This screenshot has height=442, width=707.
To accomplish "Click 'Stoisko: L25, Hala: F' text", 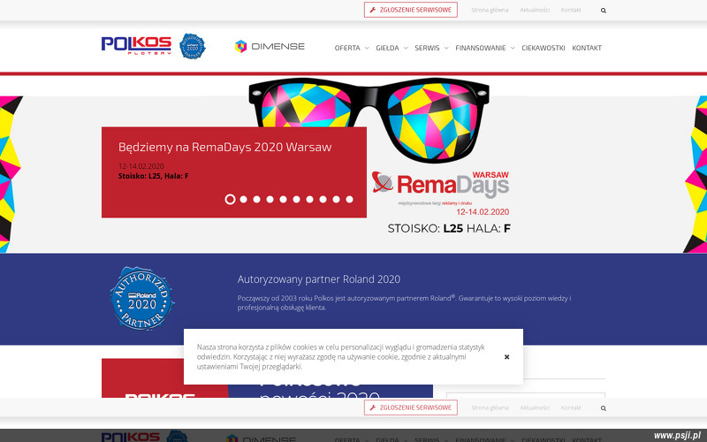I will (153, 176).
